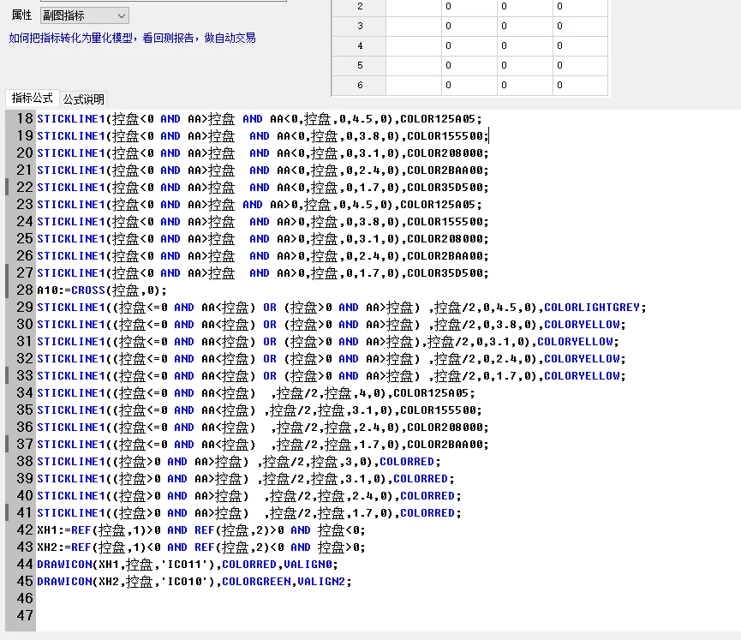Screen dimensions: 741x640
Task: Click COLOR2BAA00 on line 21
Action: (x=445, y=170)
